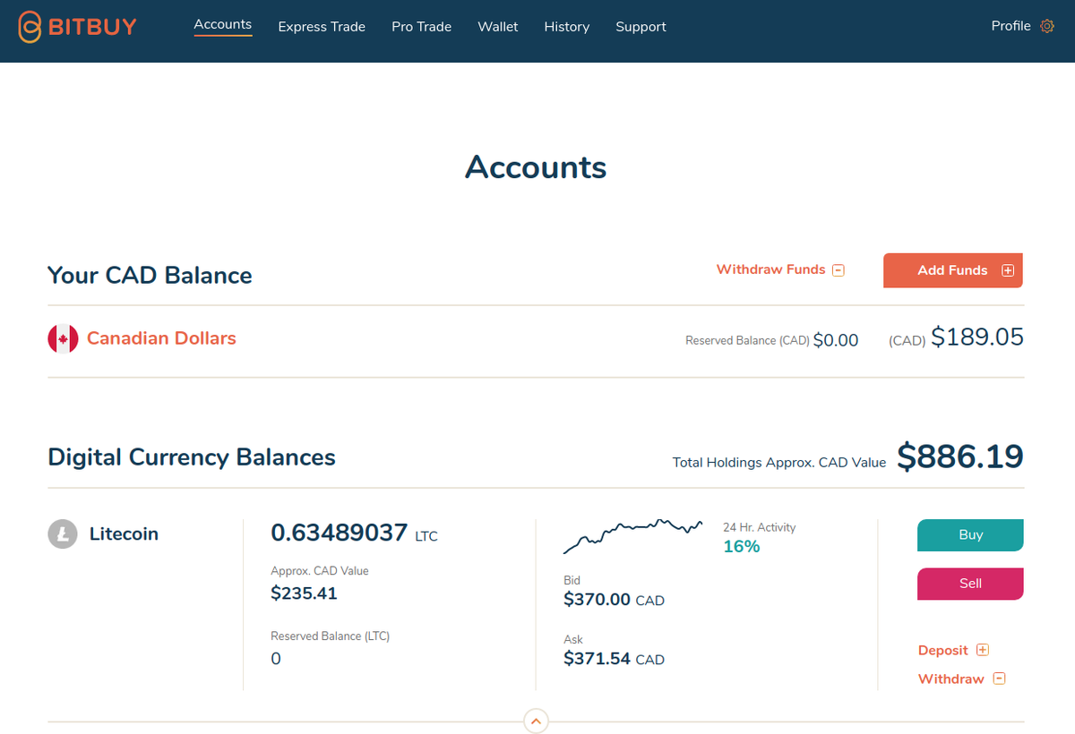
Task: Click the minus icon beside Litecoin Withdraw
Action: pyautogui.click(x=1000, y=679)
